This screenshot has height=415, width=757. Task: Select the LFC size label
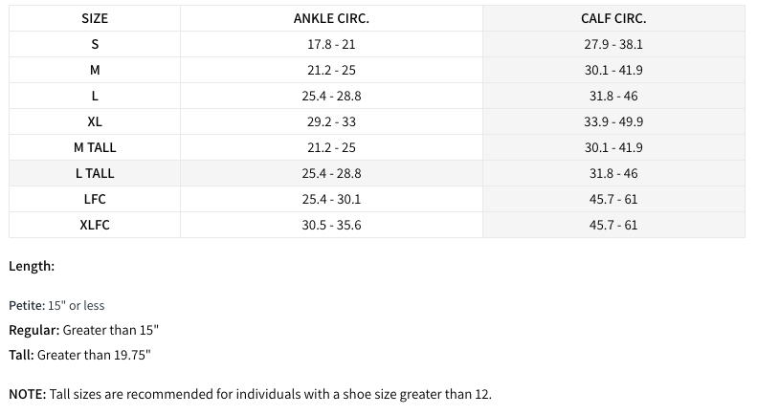95,199
